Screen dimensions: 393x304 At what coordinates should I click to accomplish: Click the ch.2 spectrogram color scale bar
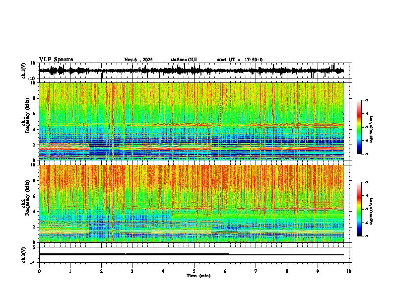coord(359,209)
